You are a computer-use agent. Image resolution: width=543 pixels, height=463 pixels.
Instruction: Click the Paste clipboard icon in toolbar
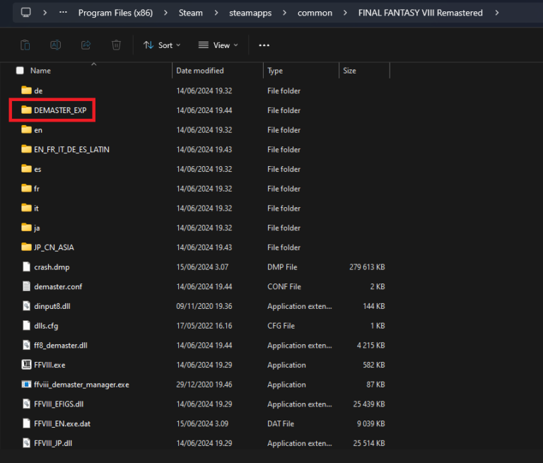(x=25, y=45)
